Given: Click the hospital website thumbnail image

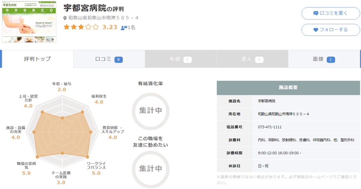Looking at the screenshot, I should (x=29, y=22).
